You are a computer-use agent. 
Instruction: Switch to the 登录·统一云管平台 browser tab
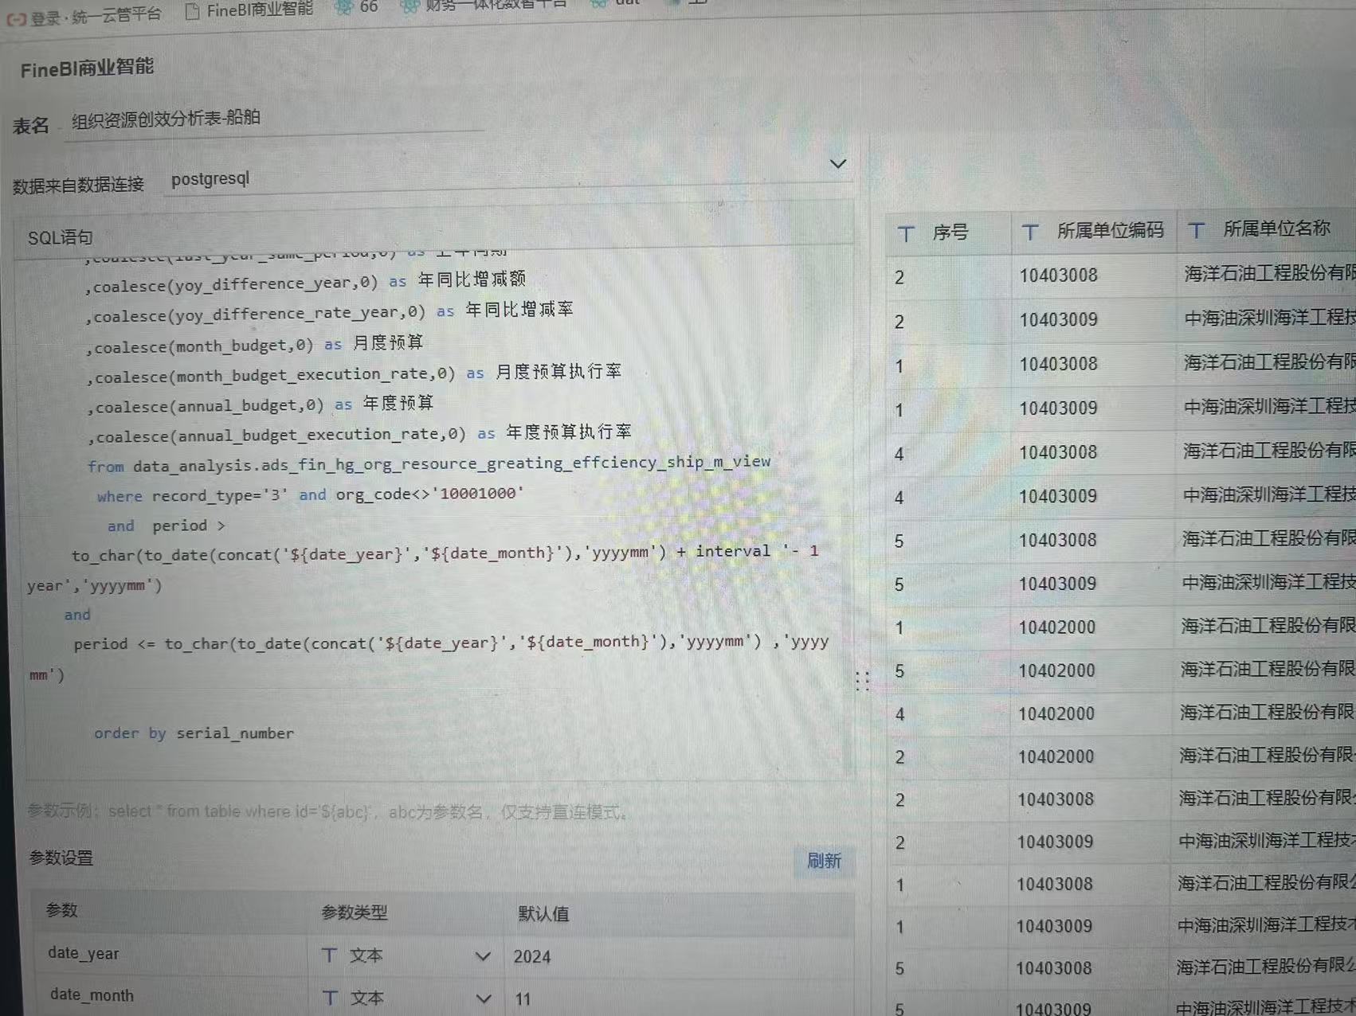84,15
